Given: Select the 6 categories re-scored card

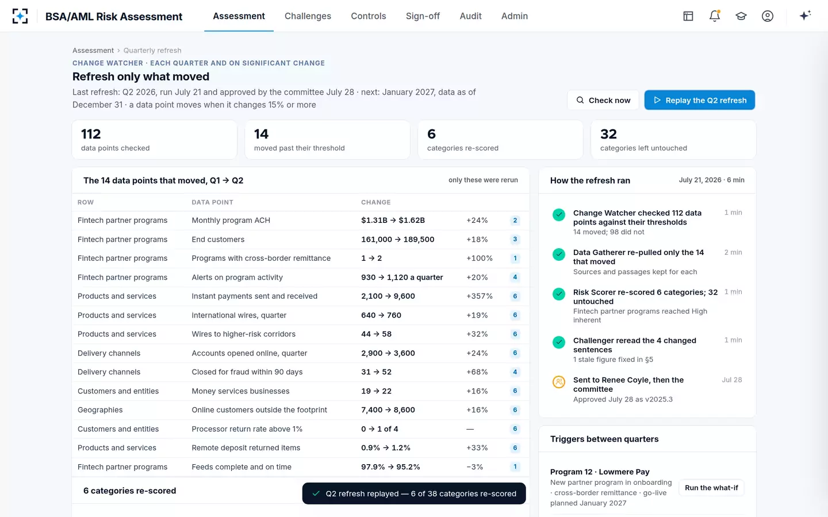Looking at the screenshot, I should coord(501,140).
